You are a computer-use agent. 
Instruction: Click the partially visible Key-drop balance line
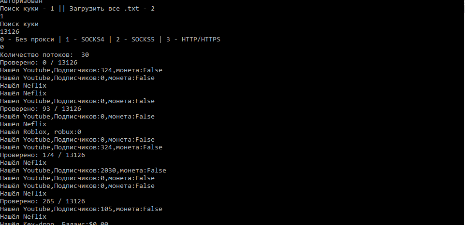(54, 223)
